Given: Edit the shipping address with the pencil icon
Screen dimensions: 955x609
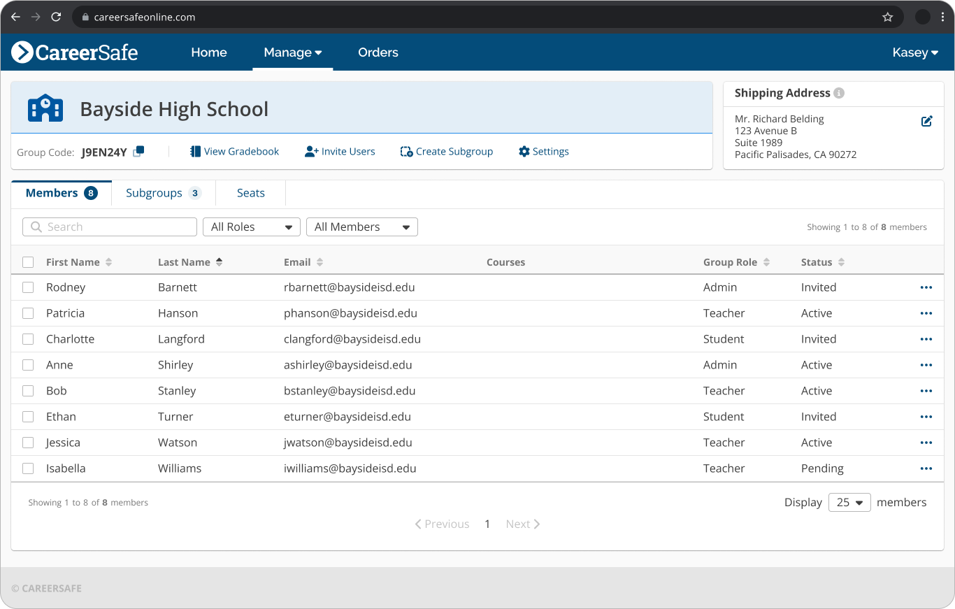Looking at the screenshot, I should coord(927,120).
